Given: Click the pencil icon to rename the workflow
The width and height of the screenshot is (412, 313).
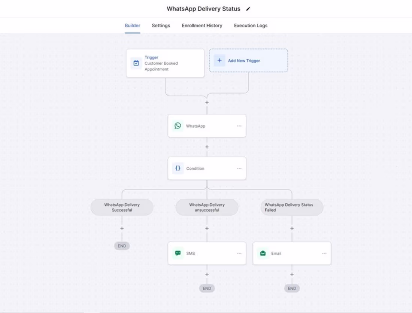Looking at the screenshot, I should [248, 9].
